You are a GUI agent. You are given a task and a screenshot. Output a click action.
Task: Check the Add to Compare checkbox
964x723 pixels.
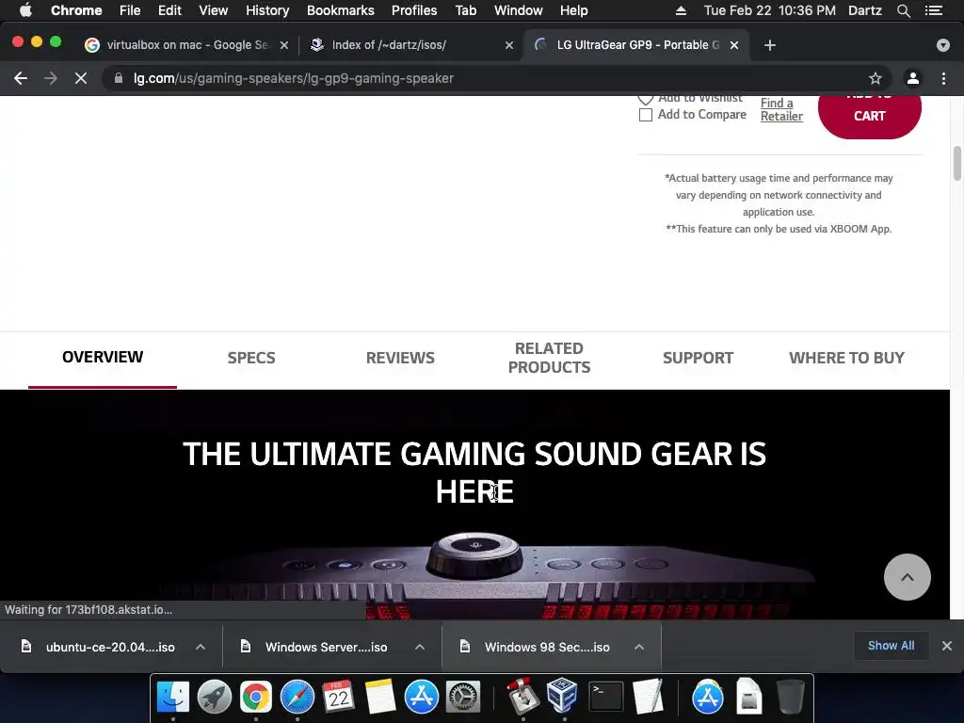[x=646, y=115]
